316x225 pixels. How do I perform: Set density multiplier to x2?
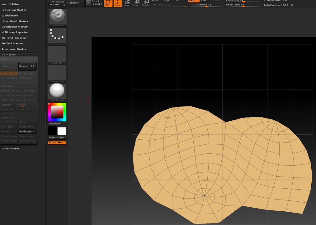[22, 110]
